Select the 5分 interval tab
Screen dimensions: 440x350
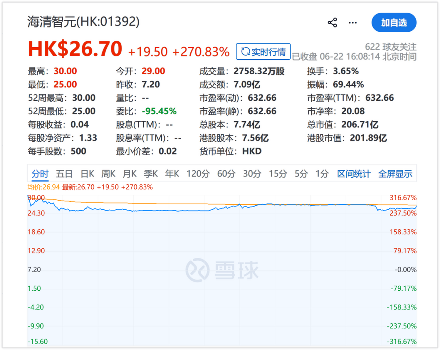pos(301,174)
